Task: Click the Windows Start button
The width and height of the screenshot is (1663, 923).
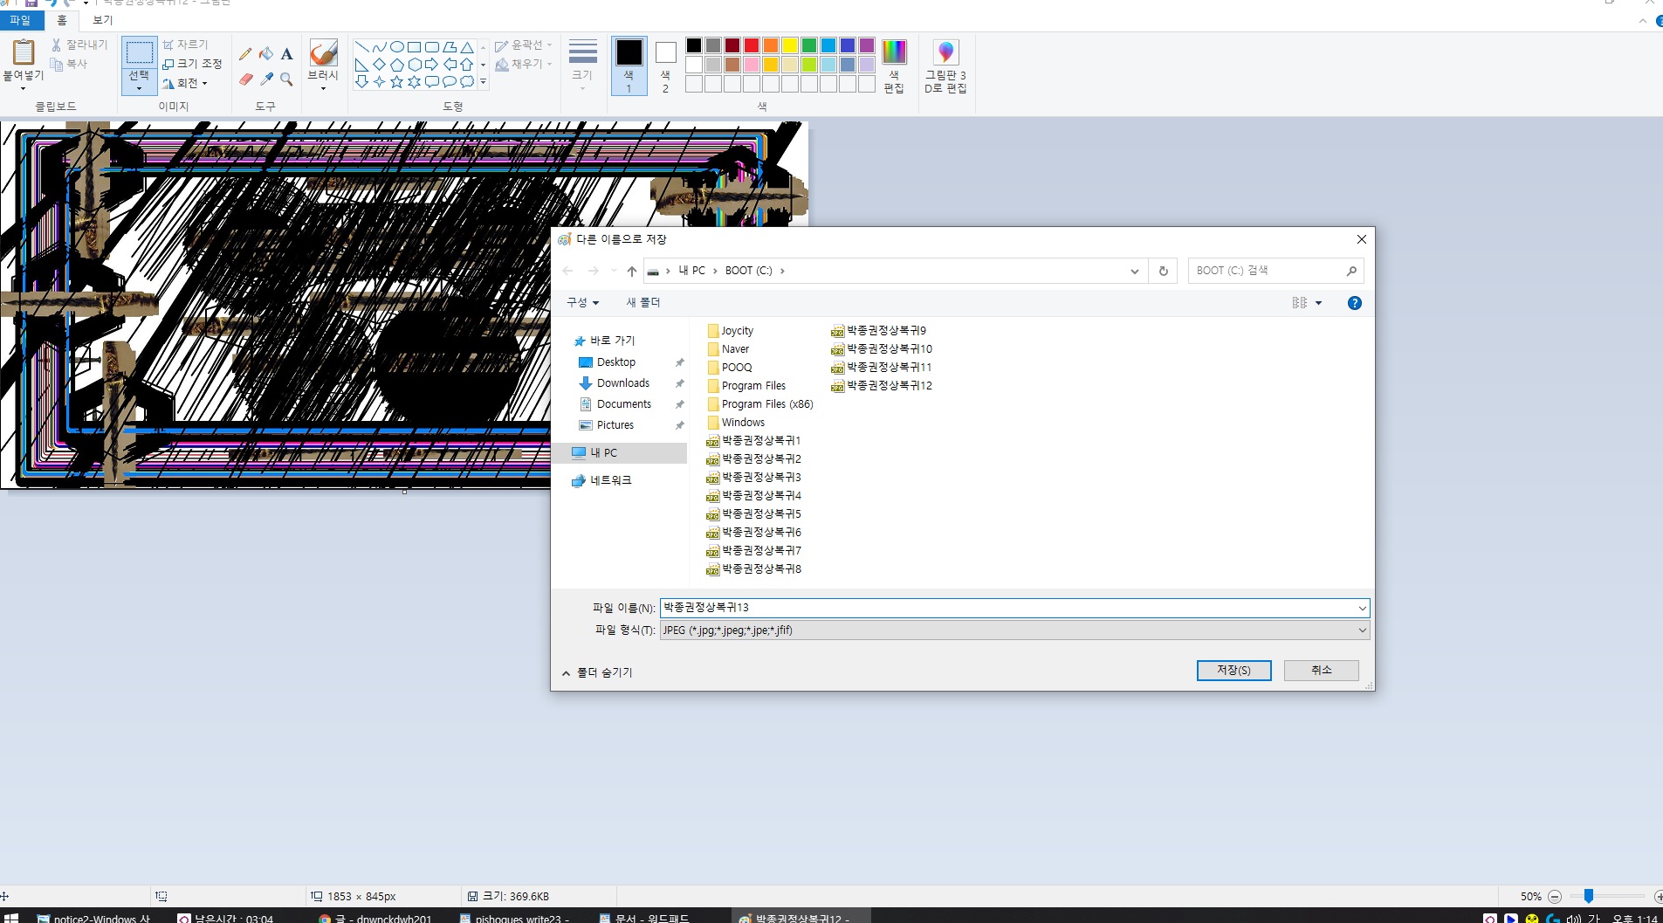Action: point(11,919)
